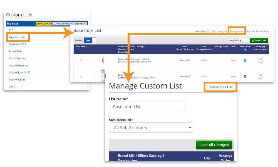
Task: Uncheck the Select Item box for line item 5
Action: (x=245, y=60)
